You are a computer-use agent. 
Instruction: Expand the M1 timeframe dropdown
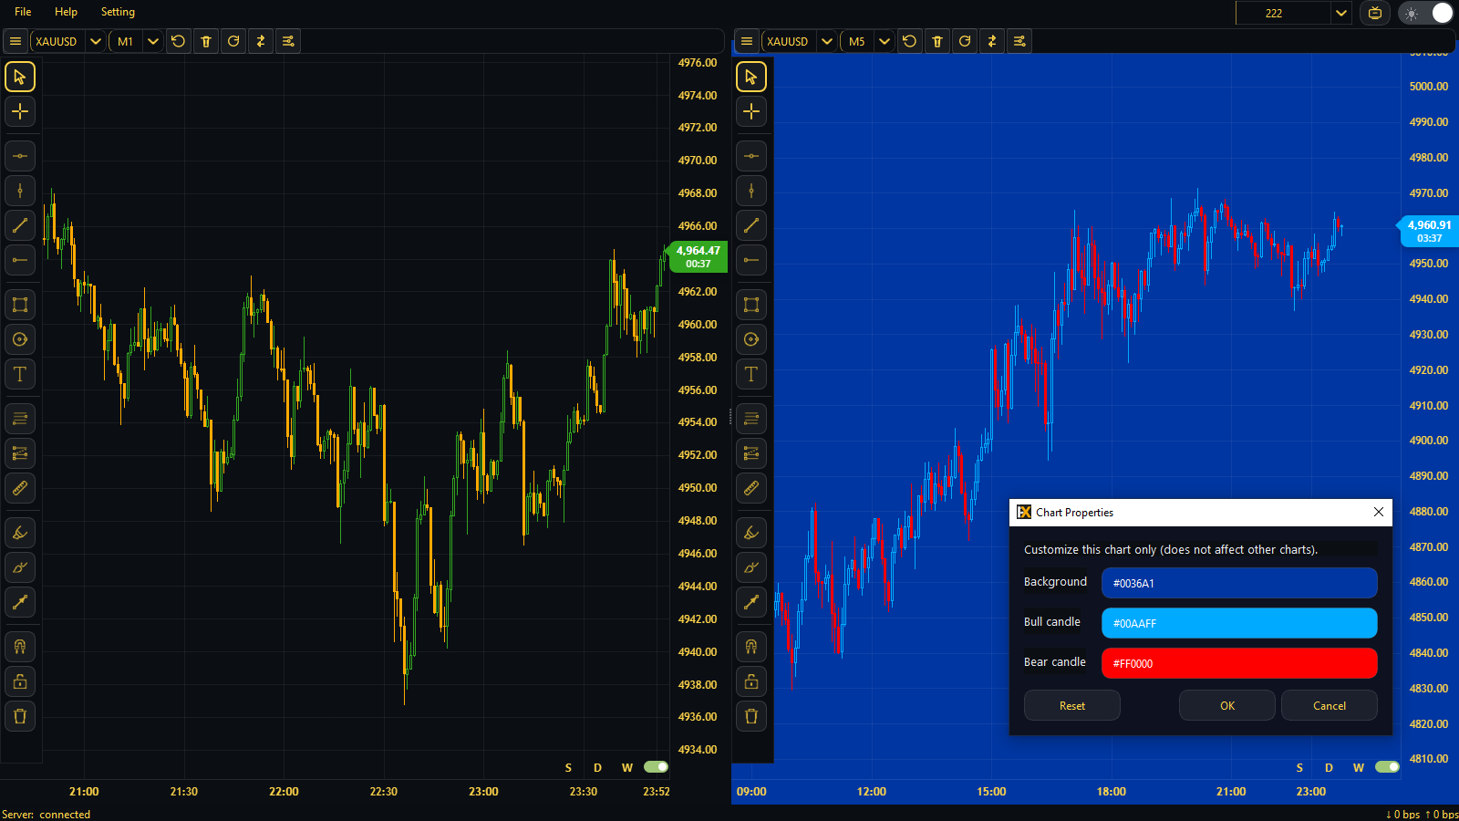coord(153,41)
